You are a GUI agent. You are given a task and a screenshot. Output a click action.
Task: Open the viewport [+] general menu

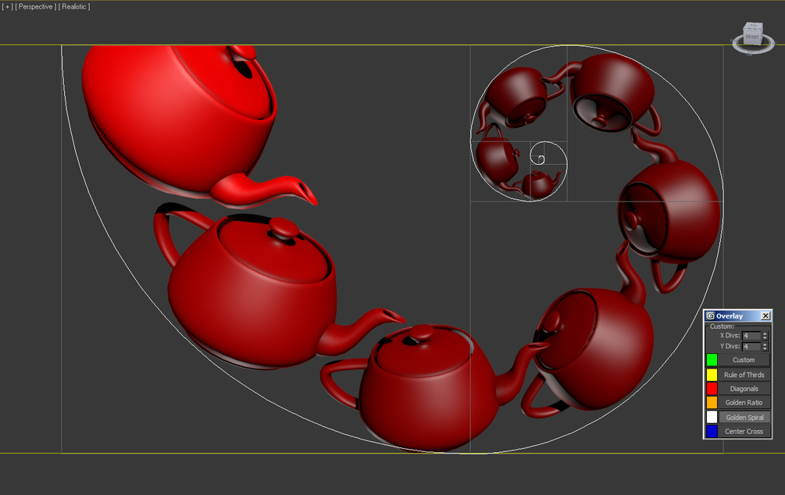(x=8, y=6)
